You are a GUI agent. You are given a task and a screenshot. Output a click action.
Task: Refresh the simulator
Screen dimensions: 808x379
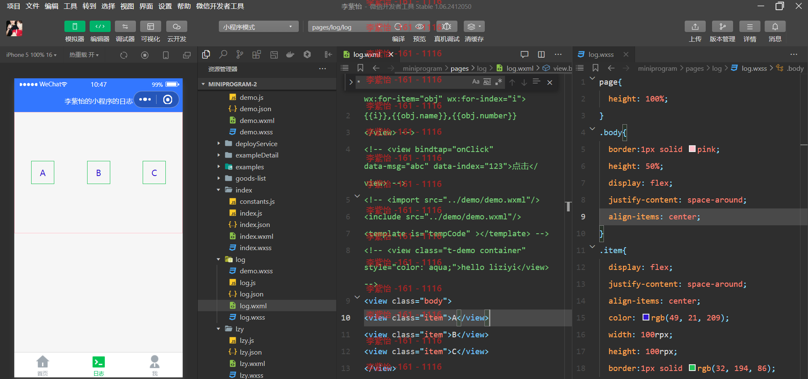pos(124,55)
